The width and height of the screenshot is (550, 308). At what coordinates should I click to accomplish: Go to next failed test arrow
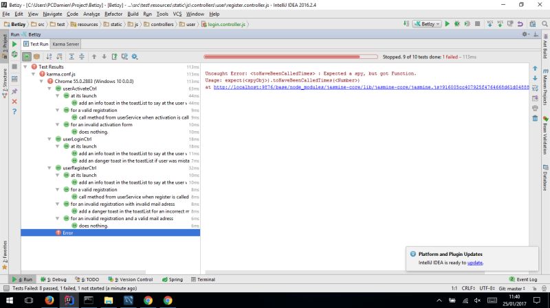[104, 57]
